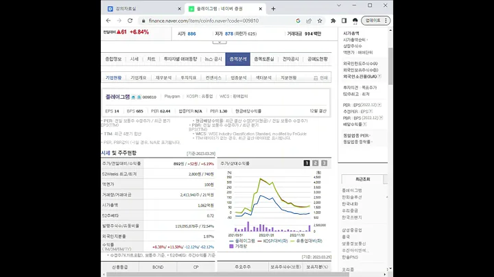
Task: Click the 유통업대비 legend entry in chart
Action: 306,241
